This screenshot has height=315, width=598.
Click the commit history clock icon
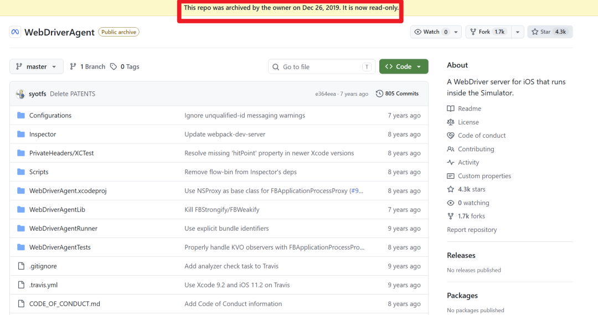tap(379, 94)
